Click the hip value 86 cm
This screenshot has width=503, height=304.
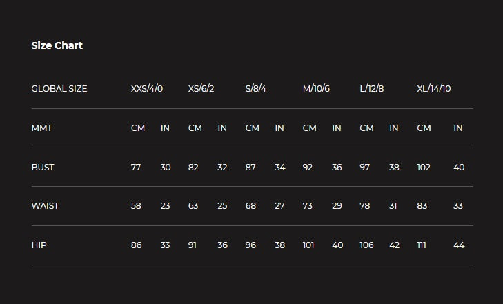coord(137,245)
